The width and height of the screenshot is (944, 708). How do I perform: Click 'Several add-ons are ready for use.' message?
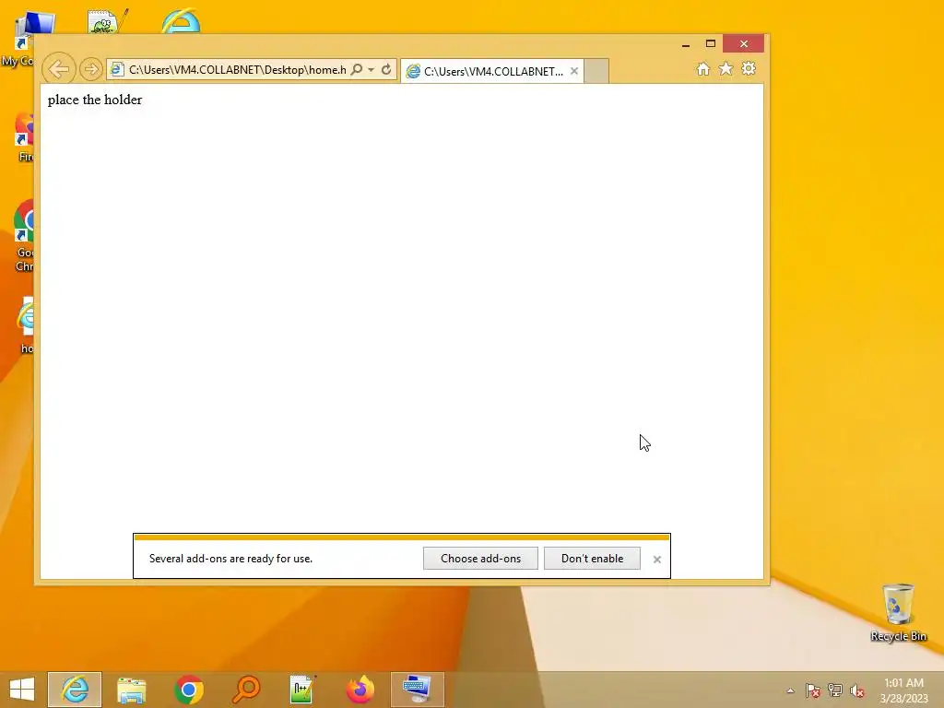230,559
